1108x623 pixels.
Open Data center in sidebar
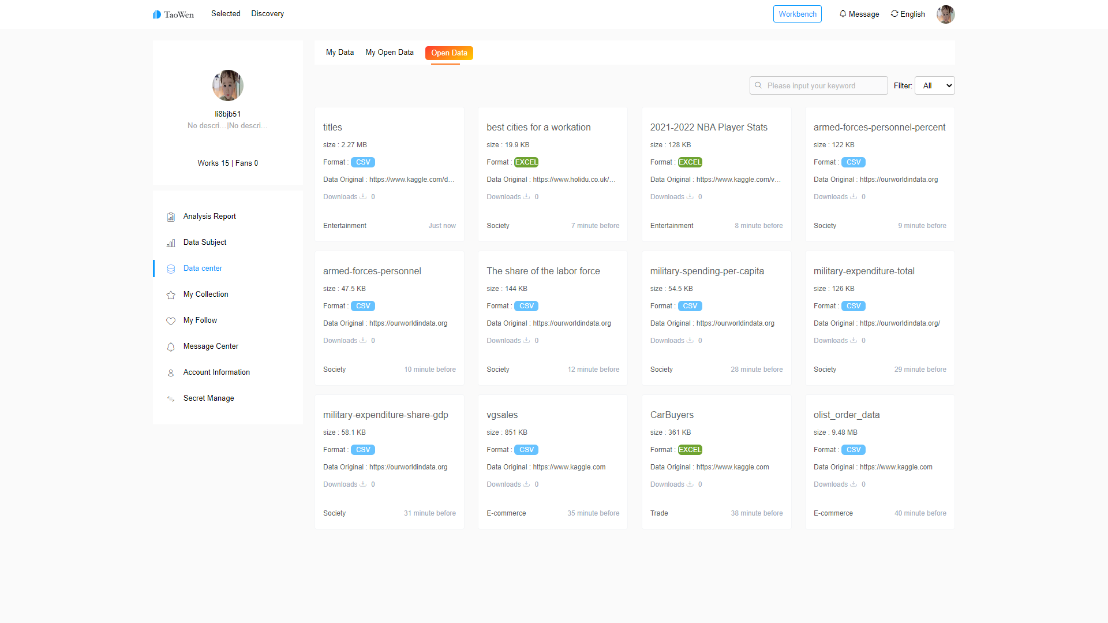coord(203,268)
